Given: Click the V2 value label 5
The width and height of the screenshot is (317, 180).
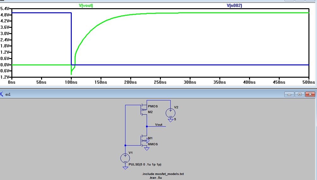Looking at the screenshot, I should click(x=175, y=119).
